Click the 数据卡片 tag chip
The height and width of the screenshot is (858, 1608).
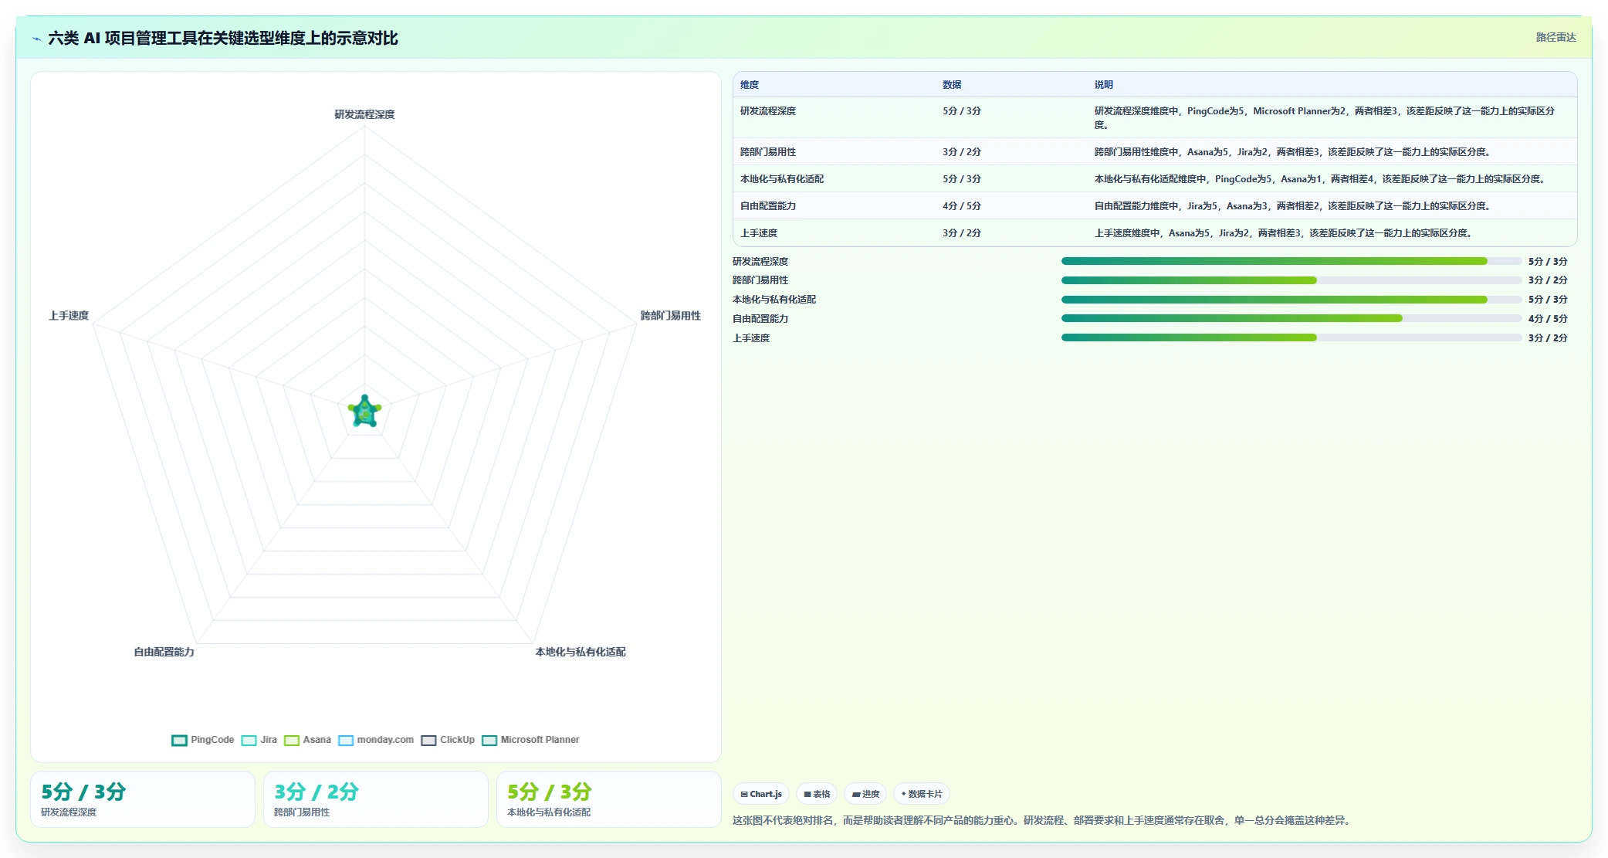[922, 794]
